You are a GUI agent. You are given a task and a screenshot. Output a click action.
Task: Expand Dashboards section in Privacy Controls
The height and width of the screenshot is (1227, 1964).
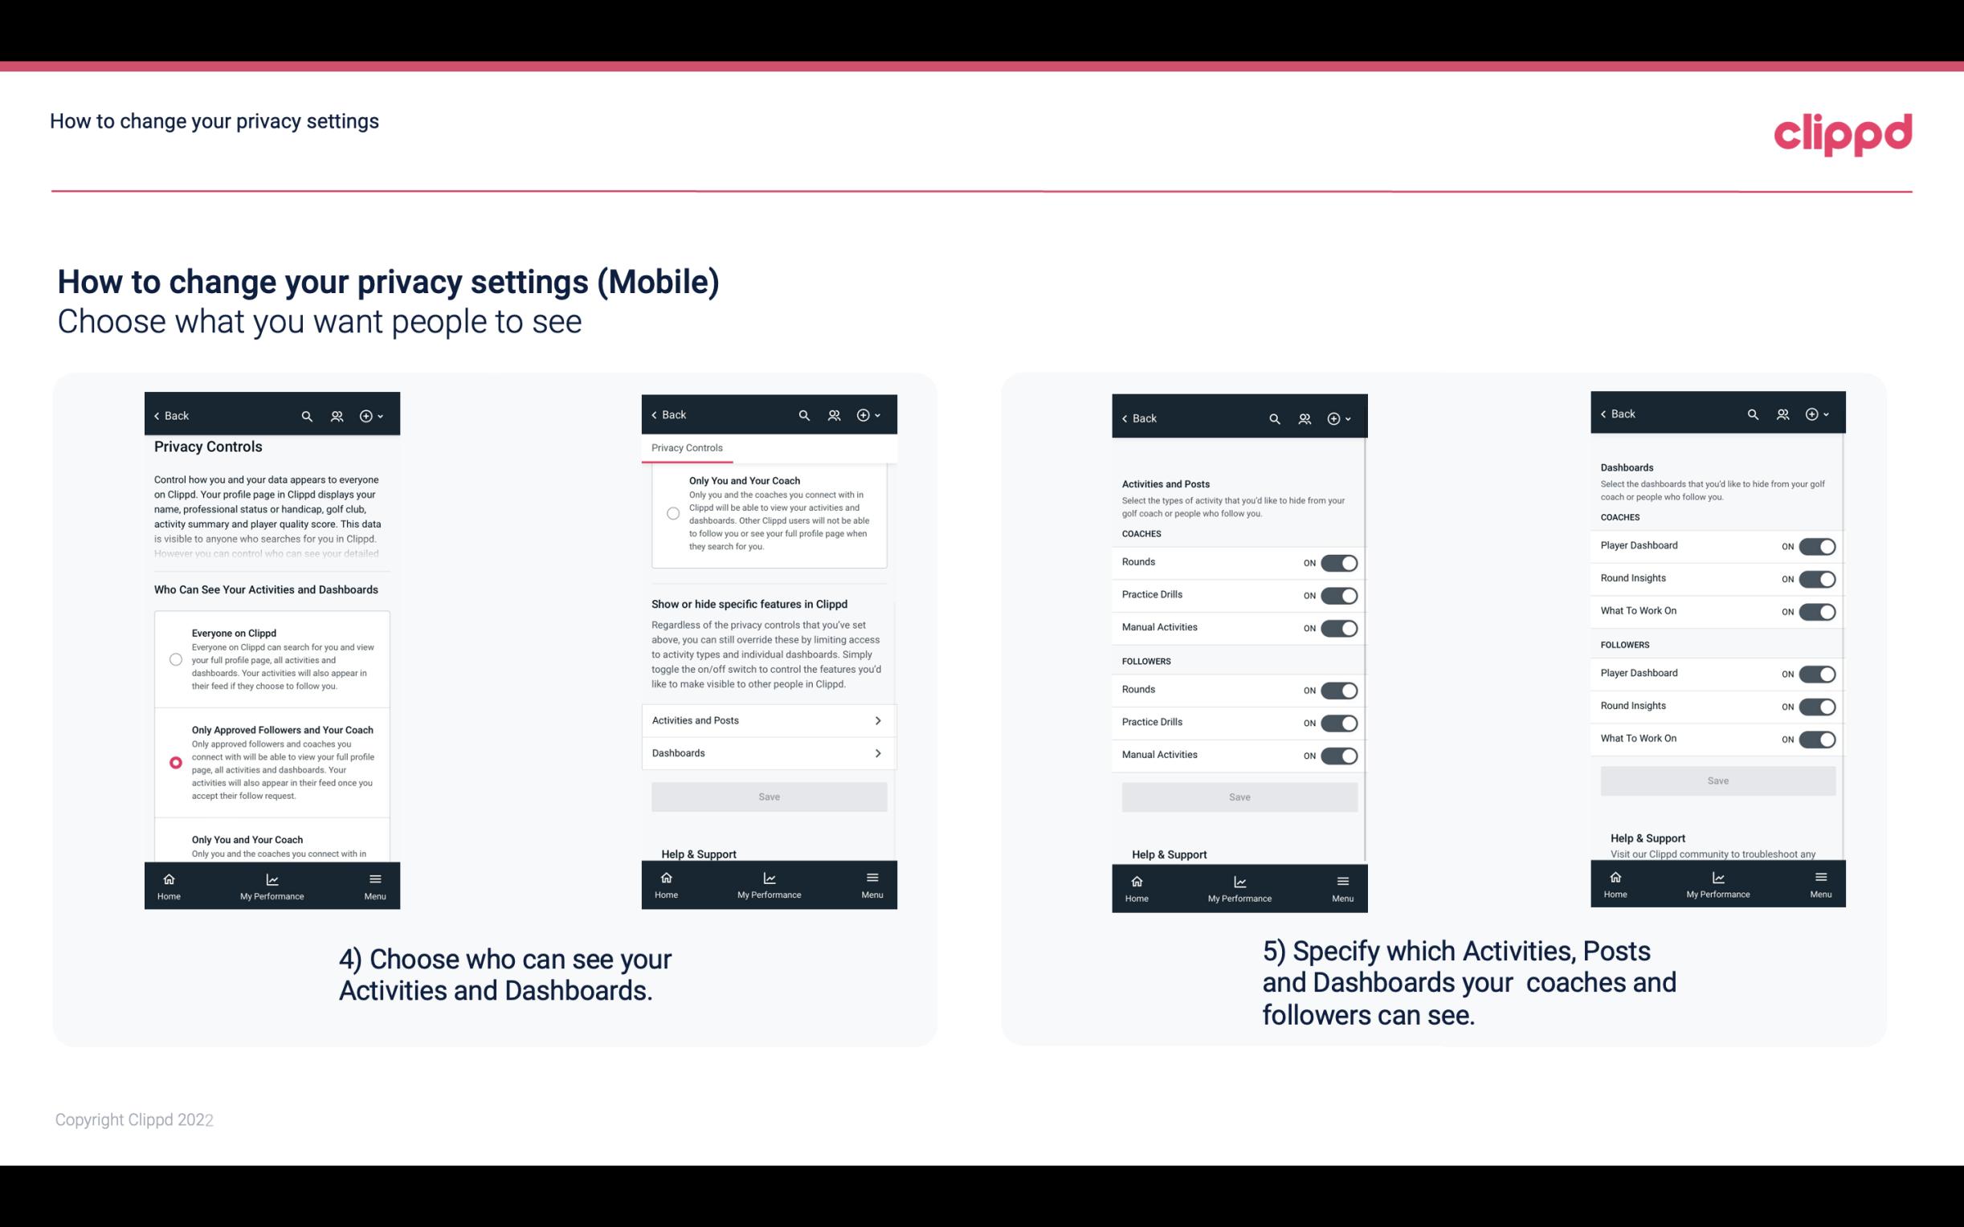click(768, 752)
